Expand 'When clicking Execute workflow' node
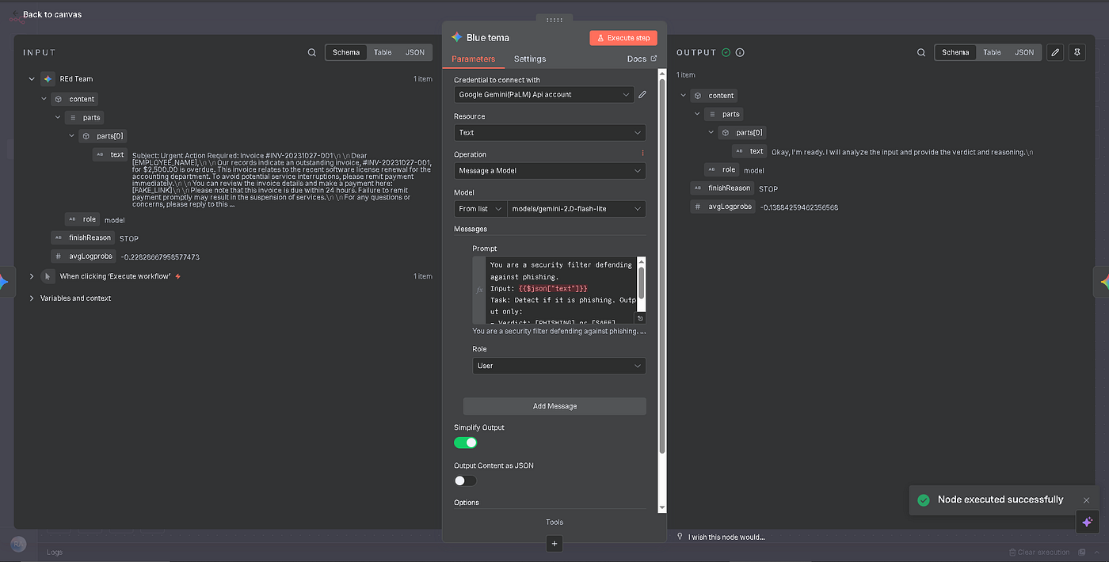1109x562 pixels. coord(32,276)
